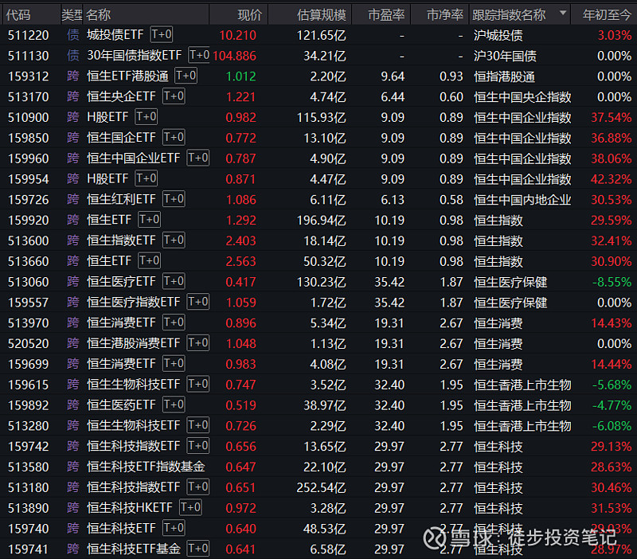Click the 跨 type icon for 159920
The width and height of the screenshot is (637, 559).
pyautogui.click(x=73, y=220)
